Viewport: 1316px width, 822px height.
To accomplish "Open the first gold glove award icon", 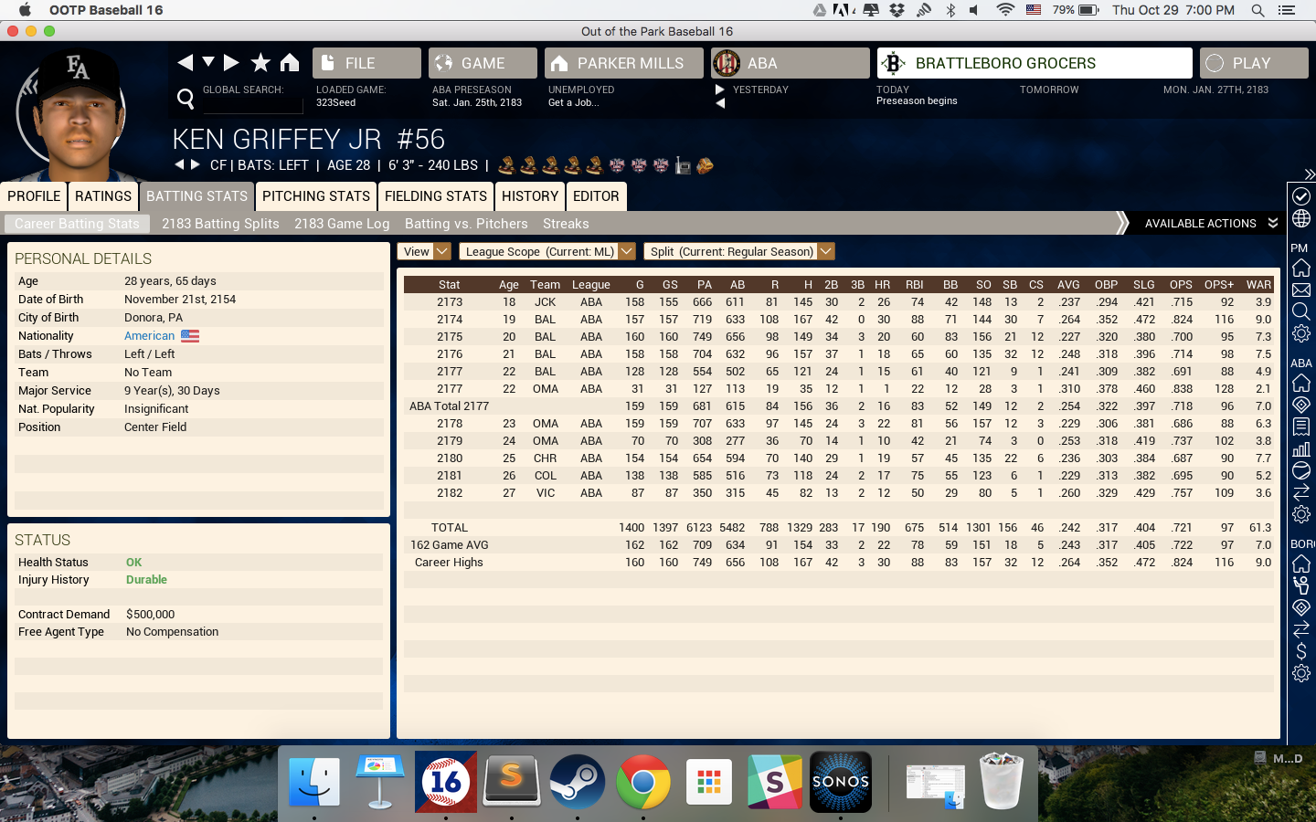I will coord(506,165).
